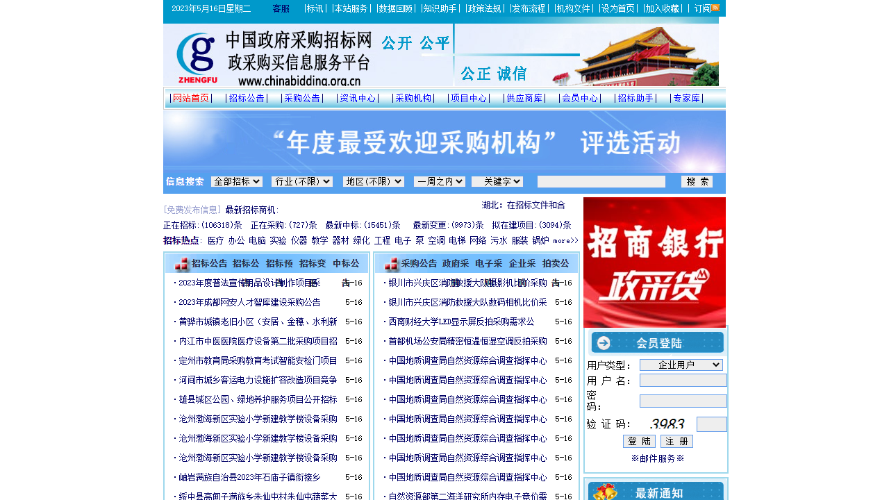The width and height of the screenshot is (889, 500).
Task: Switch to the 中标公 tab
Action: pos(346,264)
